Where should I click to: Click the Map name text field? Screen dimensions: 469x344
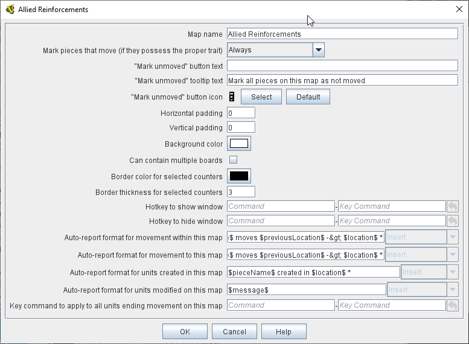(x=342, y=34)
